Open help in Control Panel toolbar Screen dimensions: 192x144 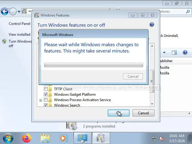pyautogui.click(x=185, y=52)
